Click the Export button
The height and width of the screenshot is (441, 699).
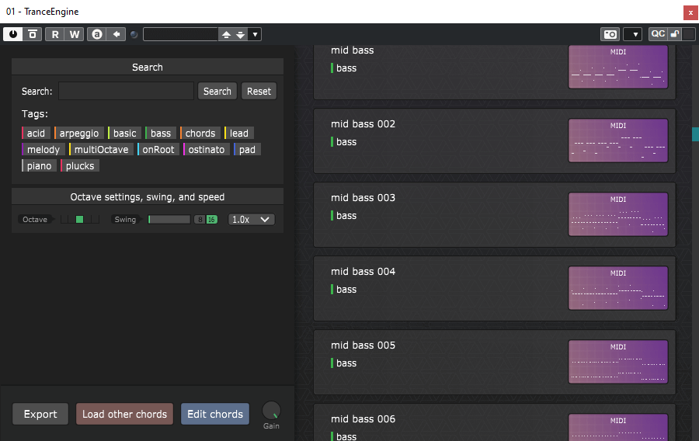point(40,414)
